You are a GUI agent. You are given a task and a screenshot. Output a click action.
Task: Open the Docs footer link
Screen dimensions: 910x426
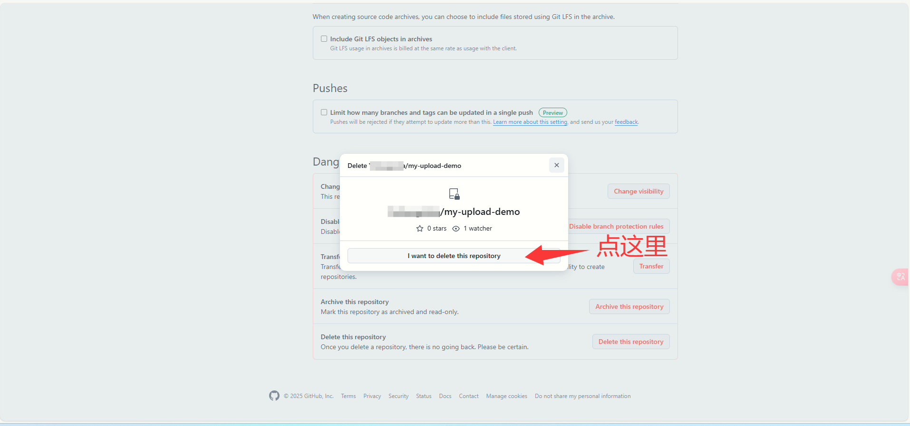point(445,396)
